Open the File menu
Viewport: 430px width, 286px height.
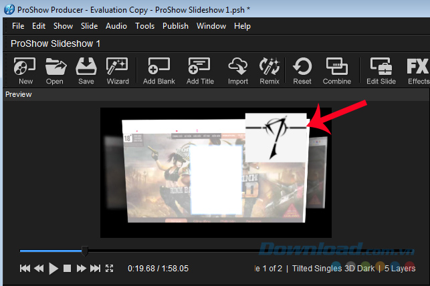click(18, 26)
